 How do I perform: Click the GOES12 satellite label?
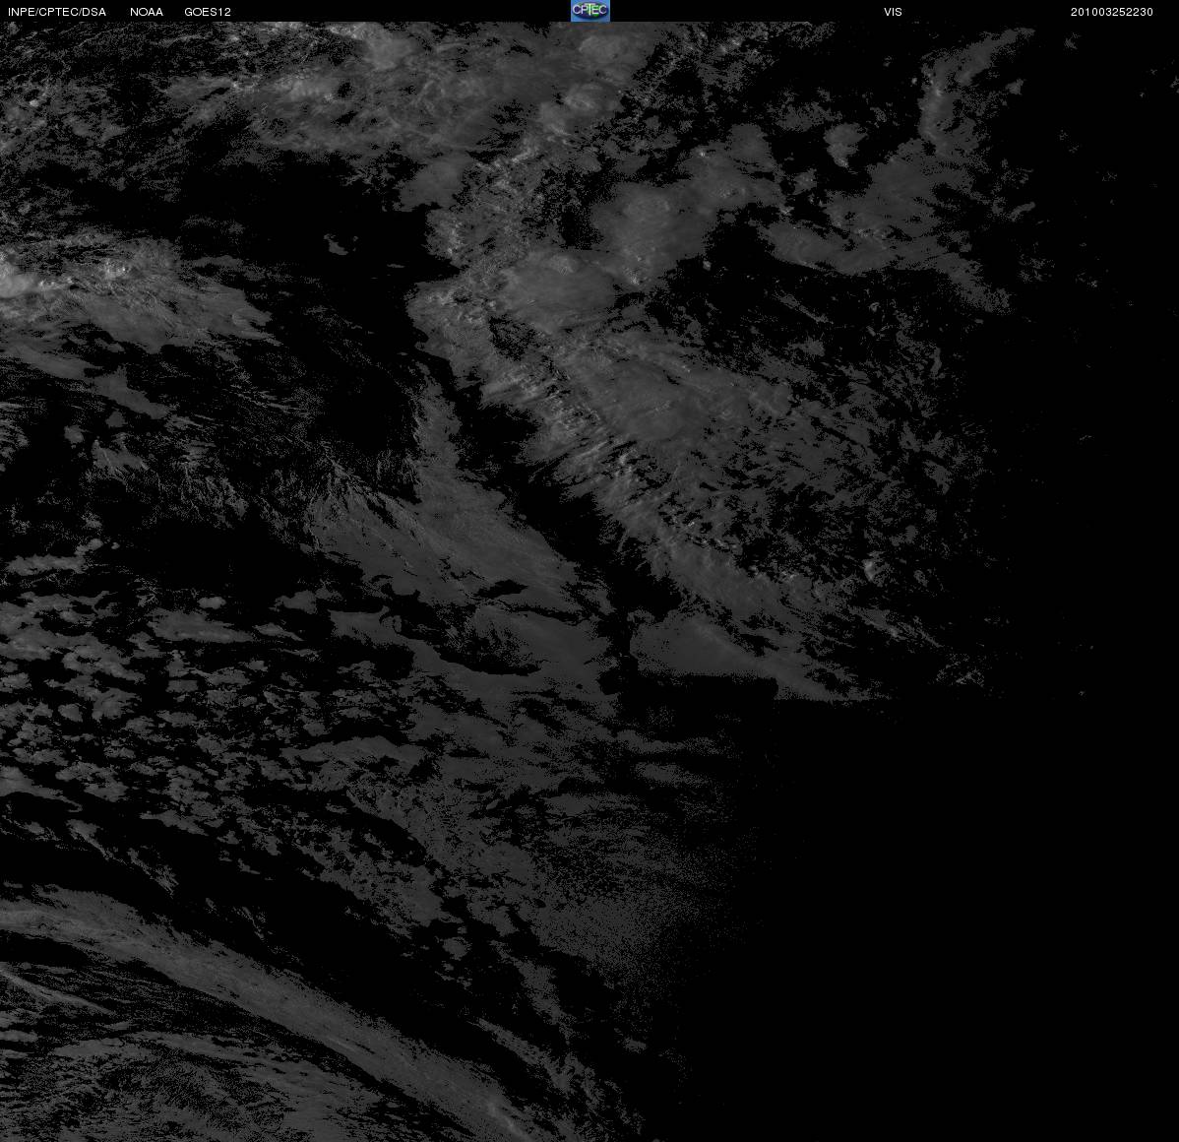click(x=208, y=12)
